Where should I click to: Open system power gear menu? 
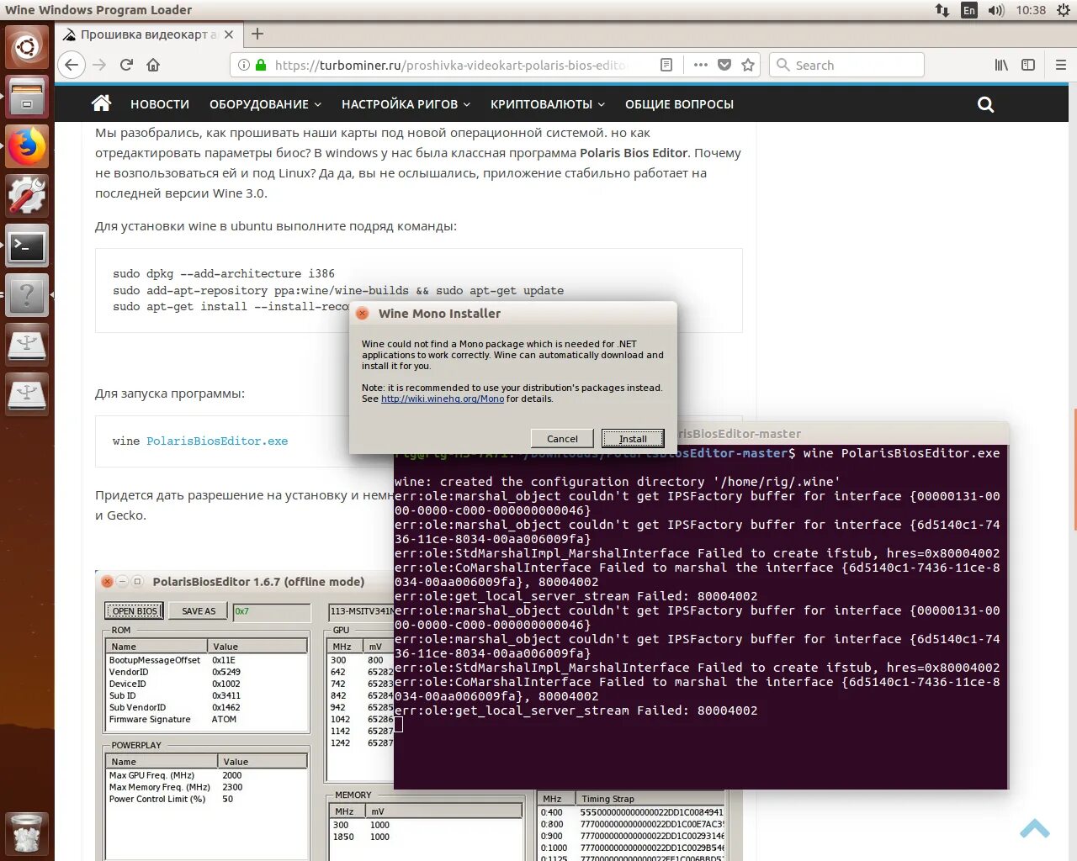pos(1064,10)
